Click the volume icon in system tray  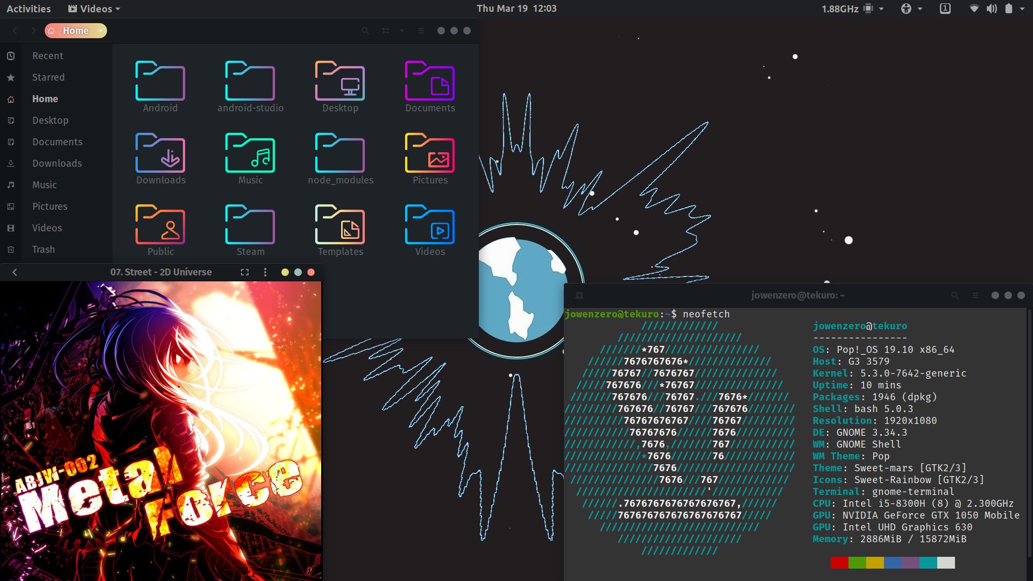point(991,9)
